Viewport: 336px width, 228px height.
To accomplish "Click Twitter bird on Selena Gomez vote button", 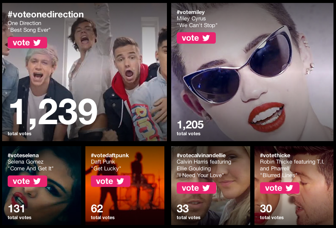I will click(37, 181).
